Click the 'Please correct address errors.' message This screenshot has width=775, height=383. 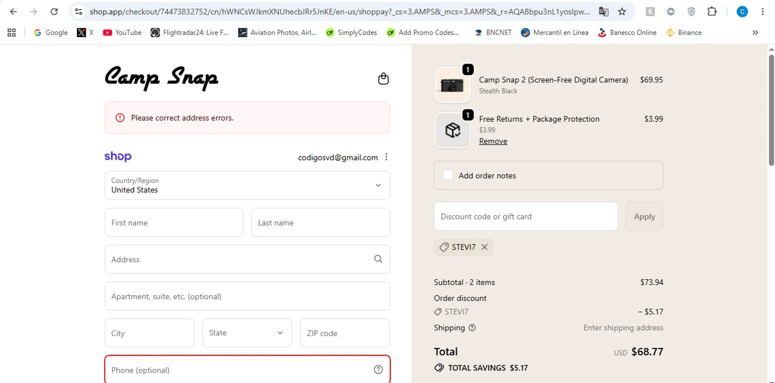click(x=182, y=118)
